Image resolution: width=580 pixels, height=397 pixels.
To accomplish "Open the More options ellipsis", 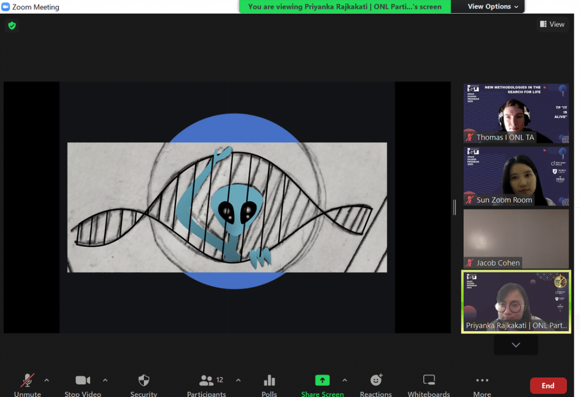I will point(482,381).
